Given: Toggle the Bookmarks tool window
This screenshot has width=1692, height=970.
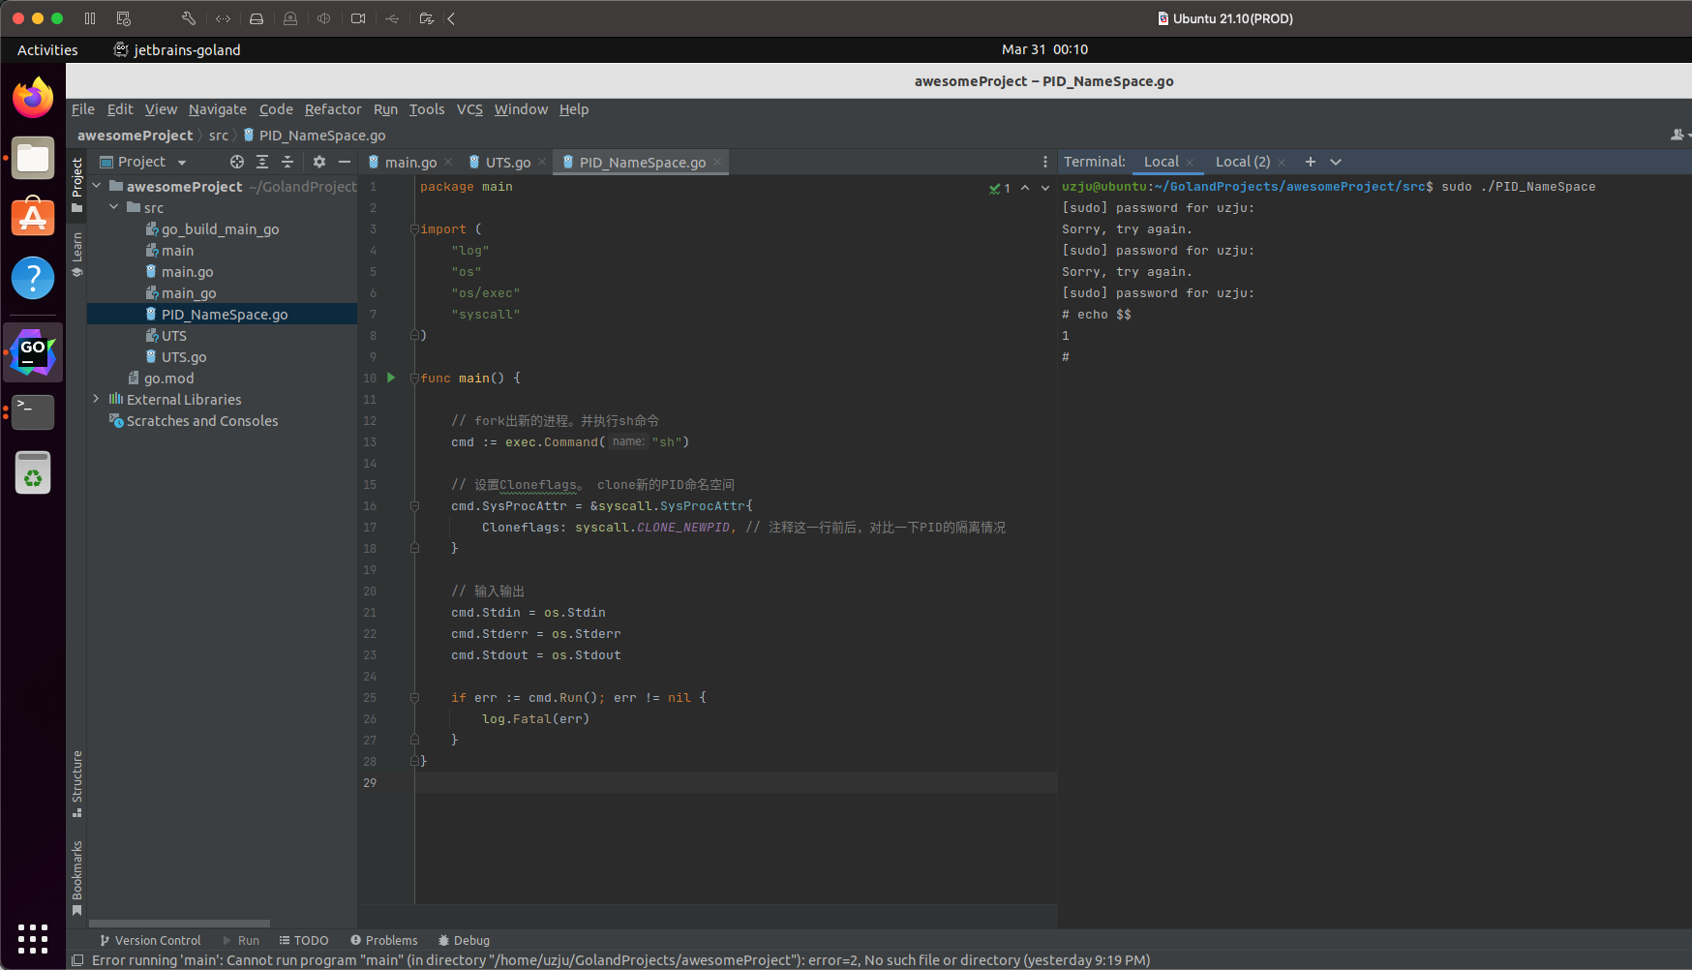Looking at the screenshot, I should click(x=77, y=876).
